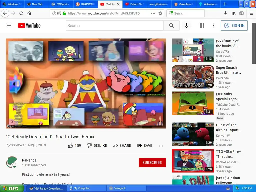Subscribe to PaPanda channel
The image size is (256, 192).
[x=152, y=162]
